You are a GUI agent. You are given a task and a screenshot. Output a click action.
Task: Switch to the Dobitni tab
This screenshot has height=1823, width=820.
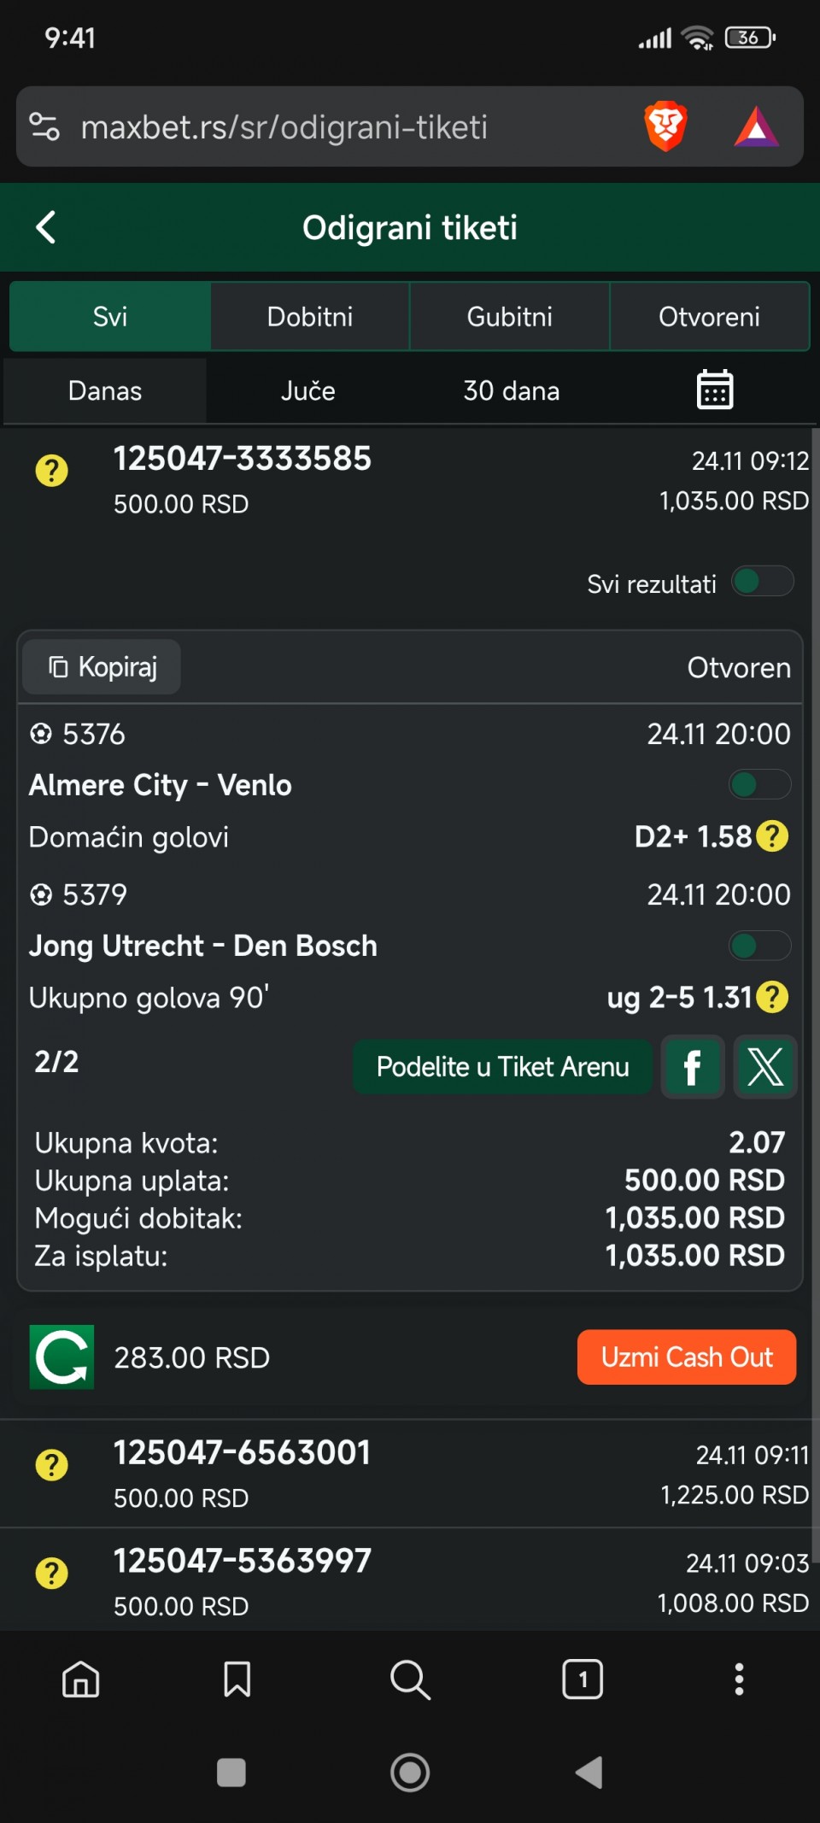[310, 317]
